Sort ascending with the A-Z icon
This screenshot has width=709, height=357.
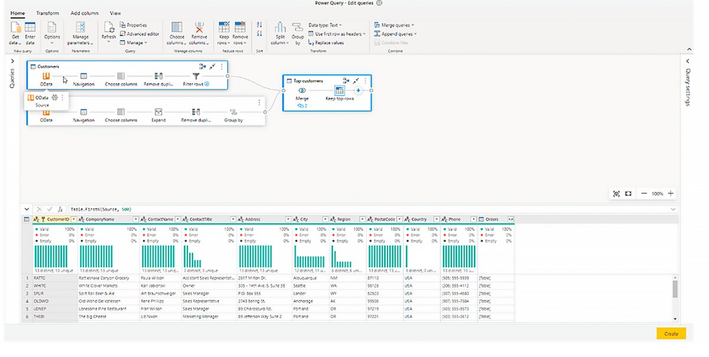click(x=259, y=25)
